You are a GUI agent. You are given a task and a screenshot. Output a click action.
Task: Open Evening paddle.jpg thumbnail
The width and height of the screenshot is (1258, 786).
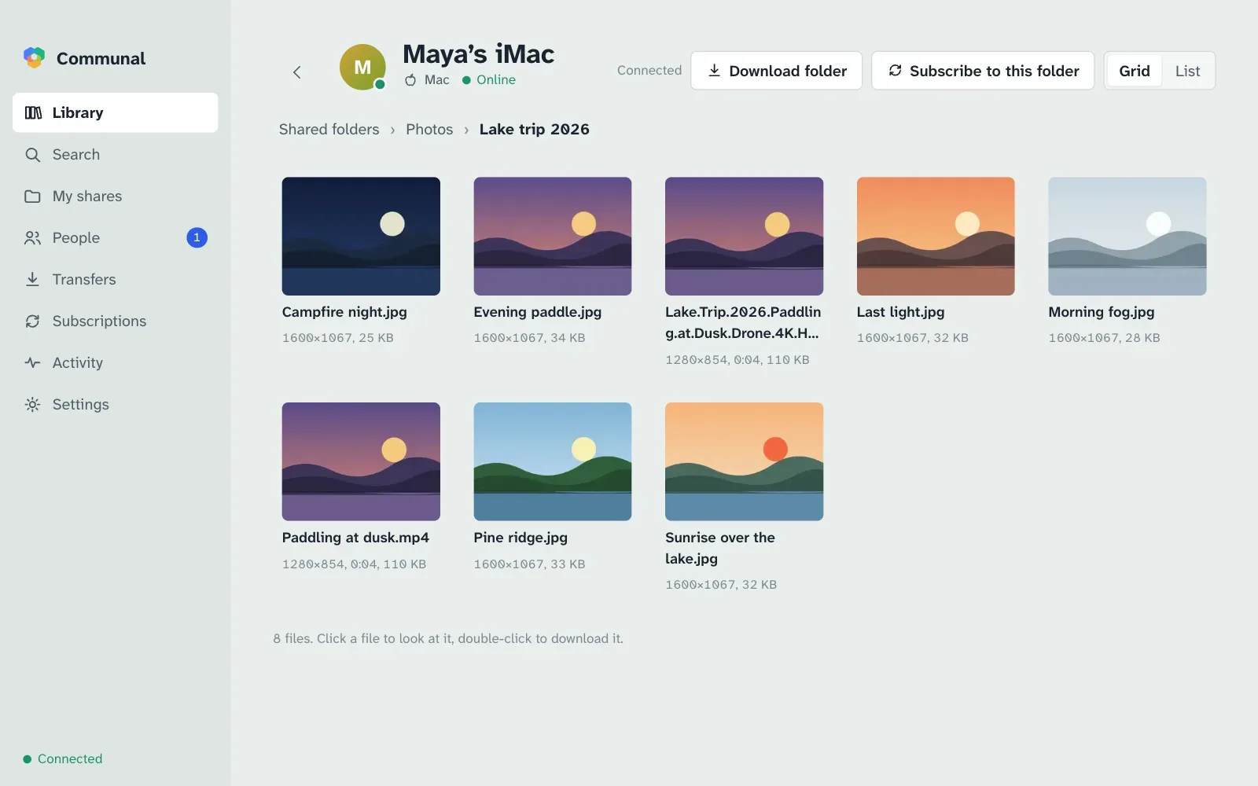click(x=553, y=236)
